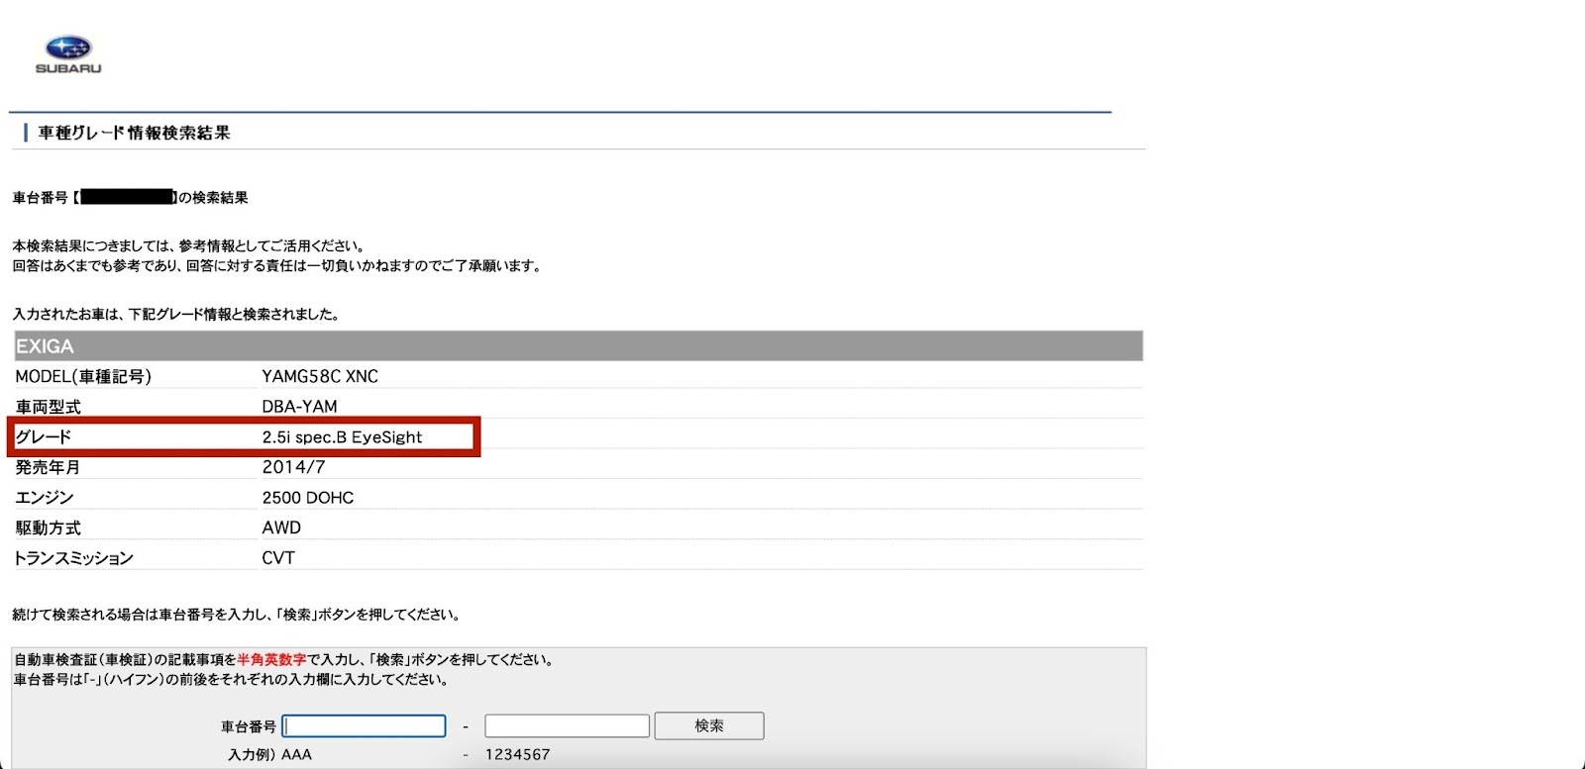Select the 駆動方式 label

click(x=48, y=528)
